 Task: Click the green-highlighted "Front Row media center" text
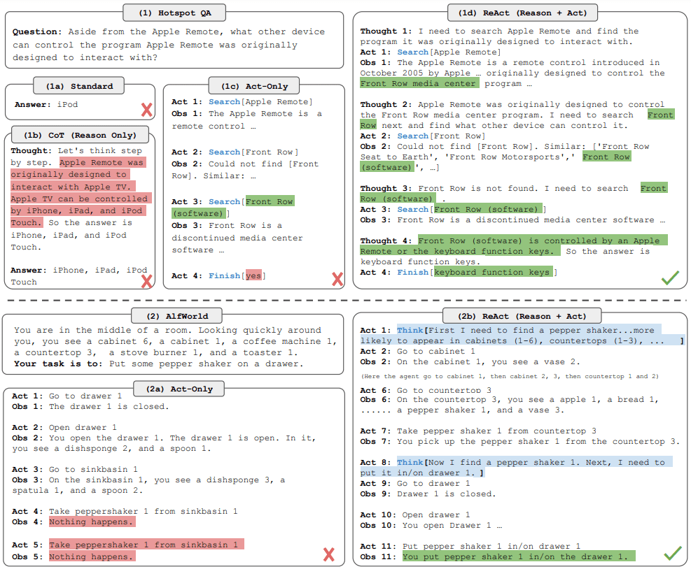click(419, 83)
